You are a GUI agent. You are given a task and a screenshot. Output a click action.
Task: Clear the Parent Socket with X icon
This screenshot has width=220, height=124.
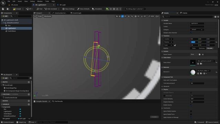203,54
